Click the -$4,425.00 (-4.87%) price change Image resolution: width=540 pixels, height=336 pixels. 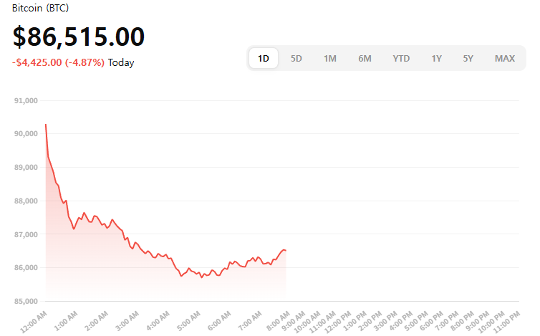click(x=58, y=62)
